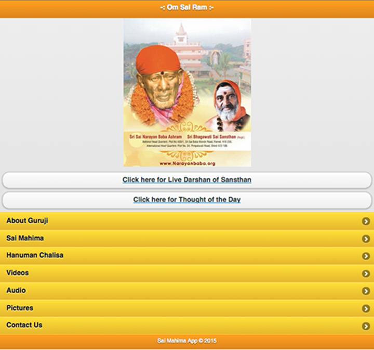Click the arrow icon beside Sai Mahima
The width and height of the screenshot is (374, 350).
point(366,239)
